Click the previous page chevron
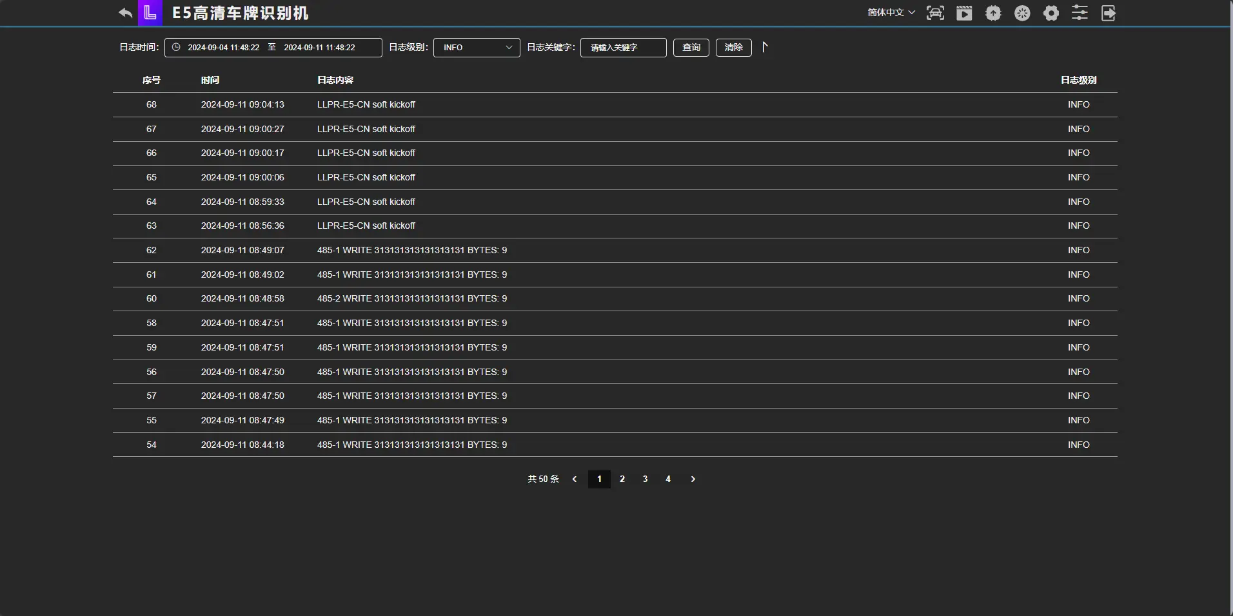 pos(575,479)
